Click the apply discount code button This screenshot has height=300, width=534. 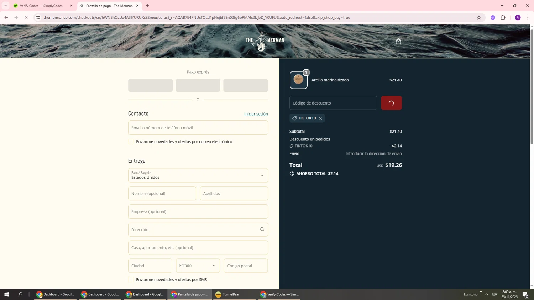point(391,103)
